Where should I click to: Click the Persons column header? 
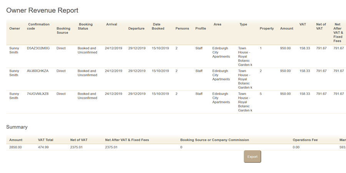pyautogui.click(x=182, y=28)
